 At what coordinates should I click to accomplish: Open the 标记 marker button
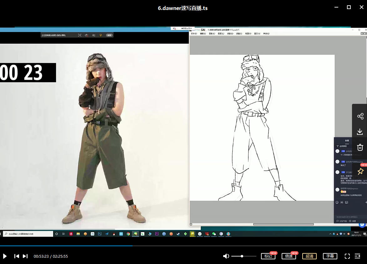tap(268, 256)
